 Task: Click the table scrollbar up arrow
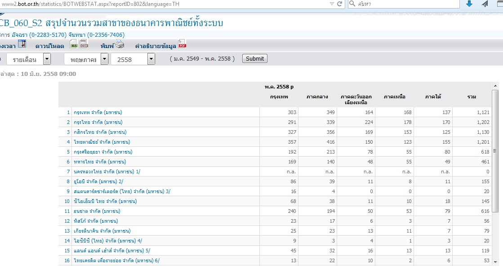point(495,86)
